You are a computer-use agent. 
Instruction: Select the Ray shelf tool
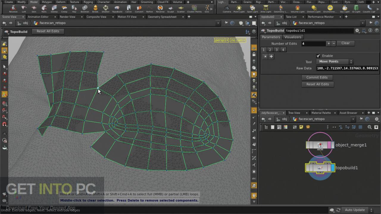pos(74,9)
